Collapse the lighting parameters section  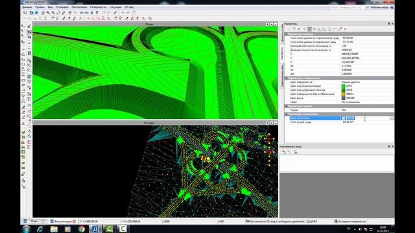click(x=286, y=114)
